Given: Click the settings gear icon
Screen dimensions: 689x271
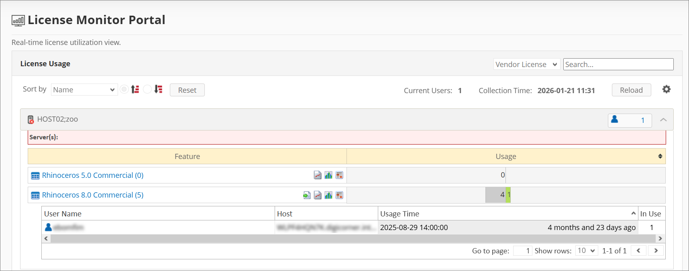Looking at the screenshot, I should click(667, 89).
